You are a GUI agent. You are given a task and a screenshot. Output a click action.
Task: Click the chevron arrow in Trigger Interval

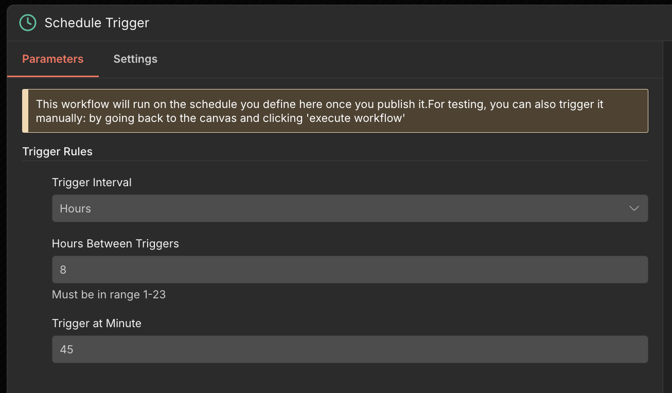tap(634, 208)
